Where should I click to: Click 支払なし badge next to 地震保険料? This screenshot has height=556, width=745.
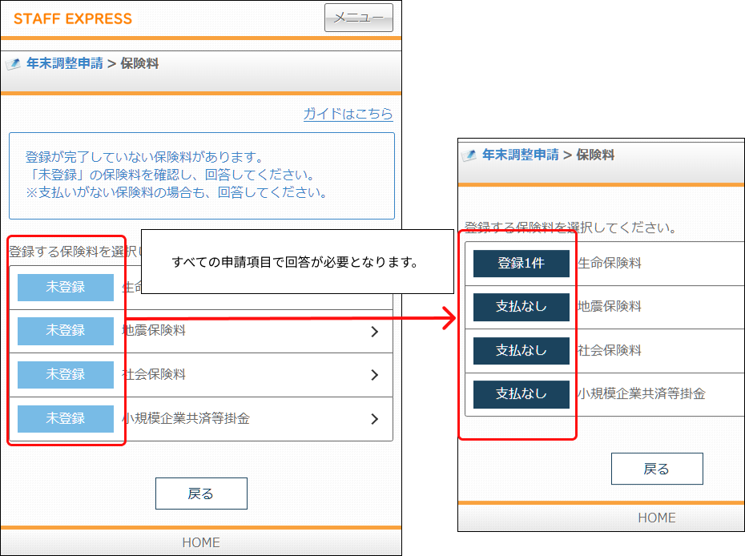521,307
